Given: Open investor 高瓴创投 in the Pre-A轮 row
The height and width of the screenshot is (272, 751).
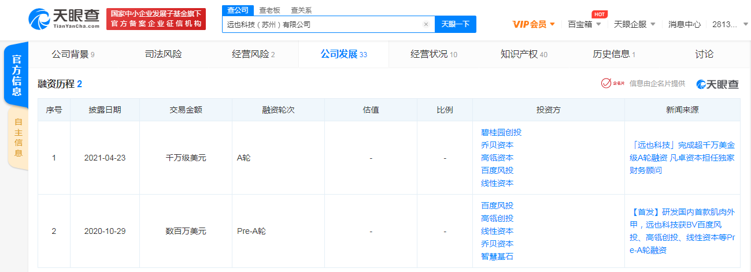Looking at the screenshot, I should point(497,218).
